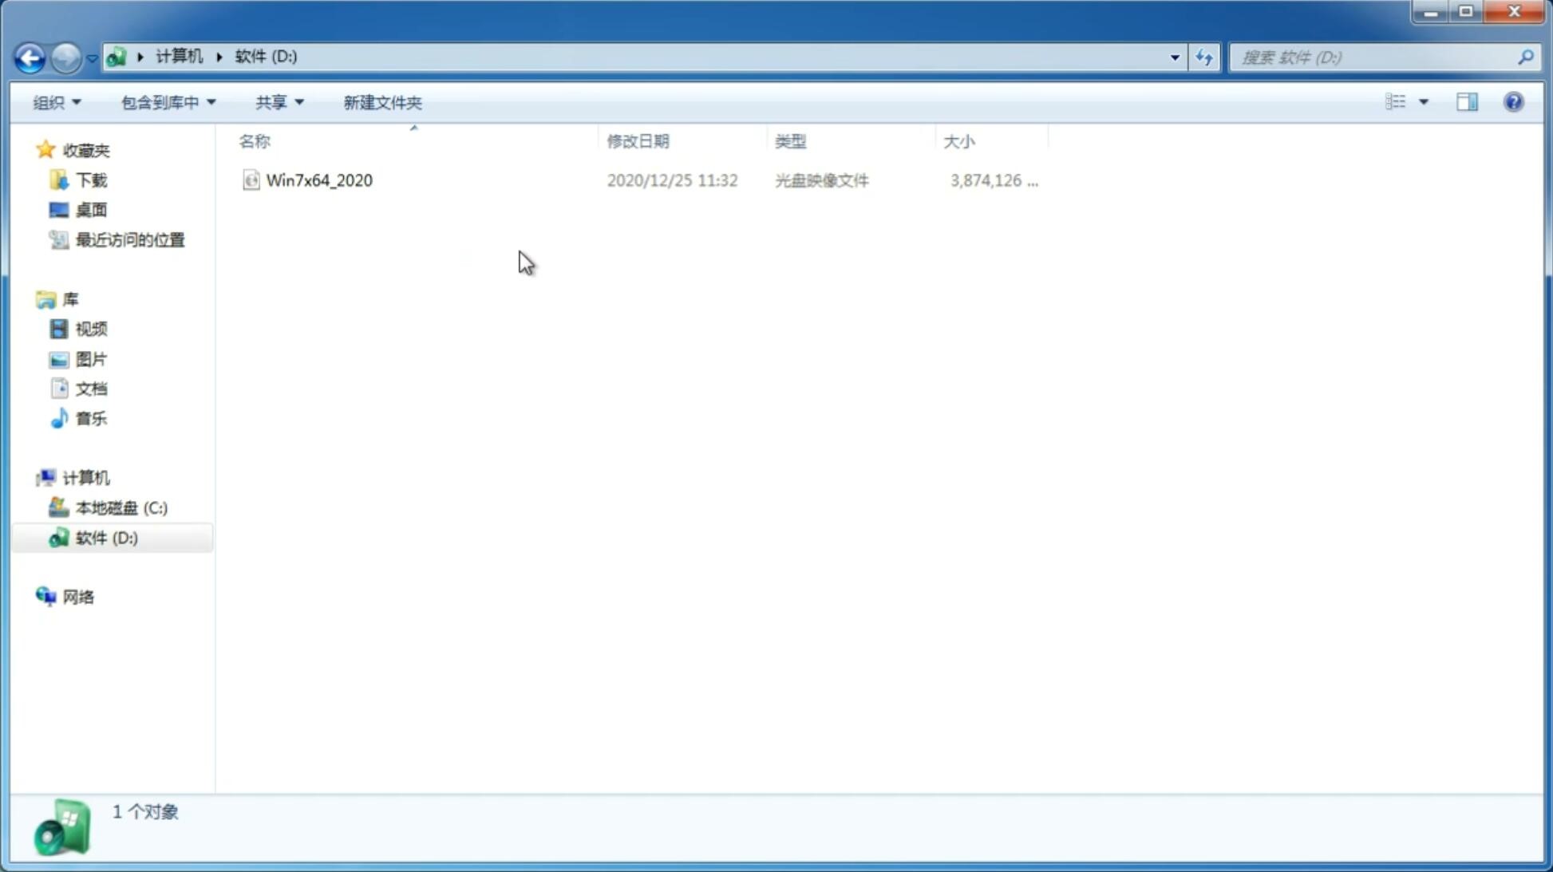Expand 组织 dropdown menu
The image size is (1553, 872).
(56, 101)
